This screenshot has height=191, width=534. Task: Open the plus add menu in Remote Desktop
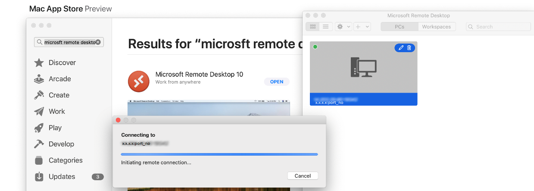pos(362,27)
